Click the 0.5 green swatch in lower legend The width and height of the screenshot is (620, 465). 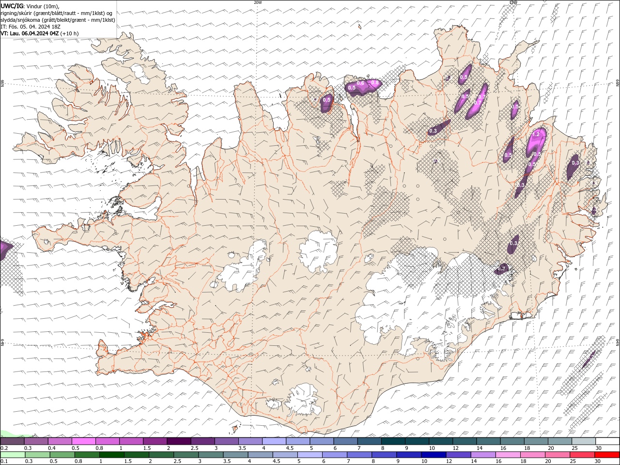[x=62, y=455]
